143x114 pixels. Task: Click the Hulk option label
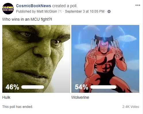6,97
